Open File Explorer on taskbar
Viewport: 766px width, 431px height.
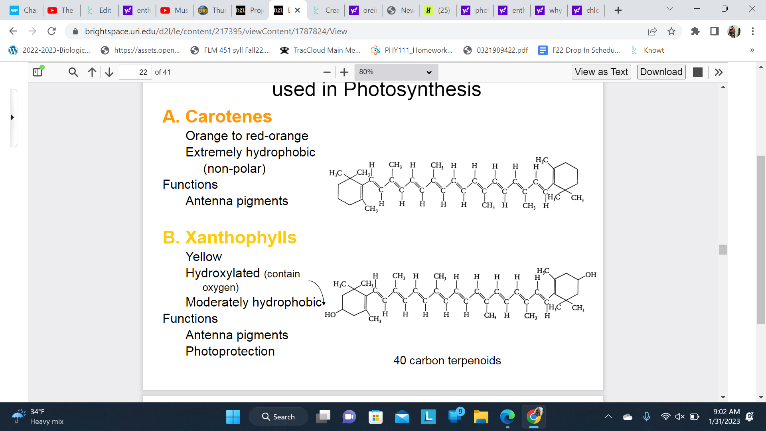(481, 417)
